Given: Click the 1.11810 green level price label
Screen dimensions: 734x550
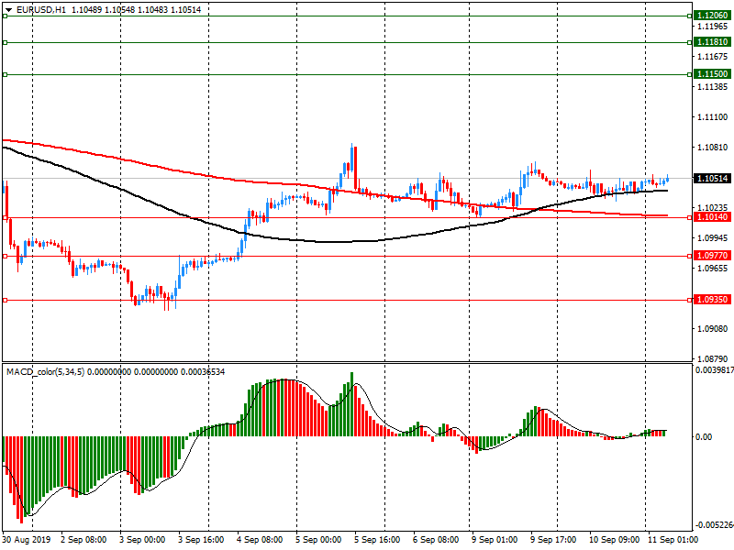Looking at the screenshot, I should [712, 42].
